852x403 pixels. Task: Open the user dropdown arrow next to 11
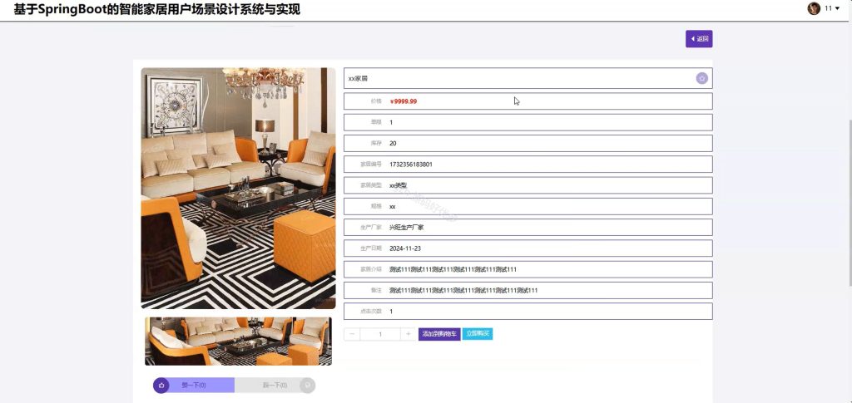click(837, 8)
